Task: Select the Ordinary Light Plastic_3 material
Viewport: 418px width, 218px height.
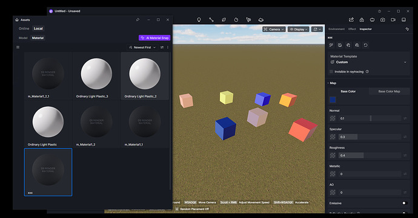Action: (x=96, y=75)
